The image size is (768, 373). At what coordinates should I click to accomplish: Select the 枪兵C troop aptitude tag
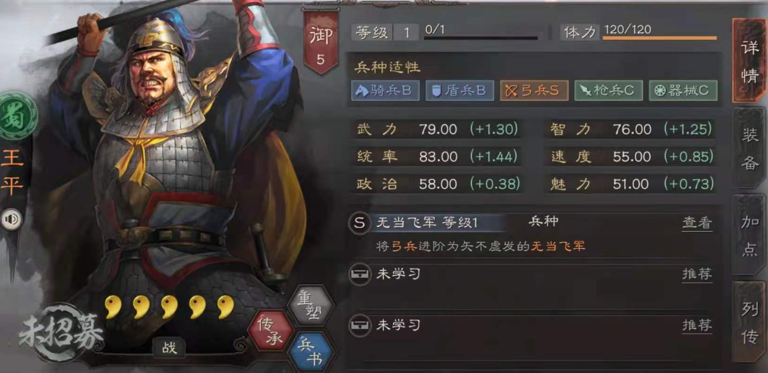(608, 90)
